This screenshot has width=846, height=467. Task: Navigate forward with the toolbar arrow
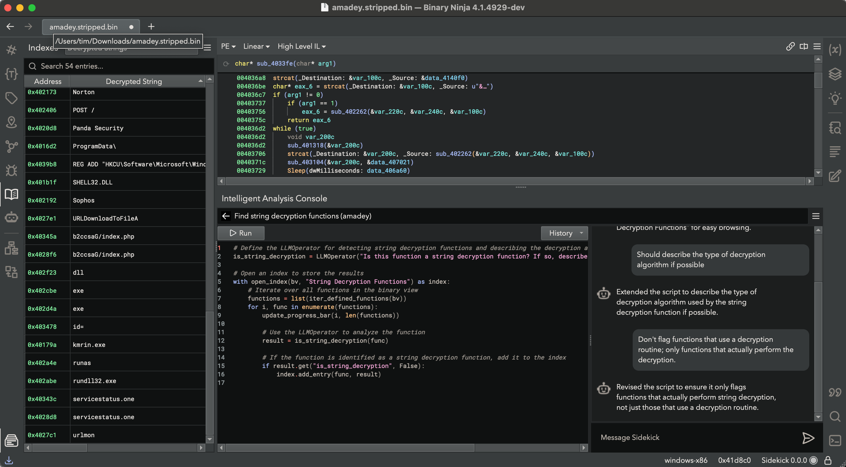tap(28, 26)
